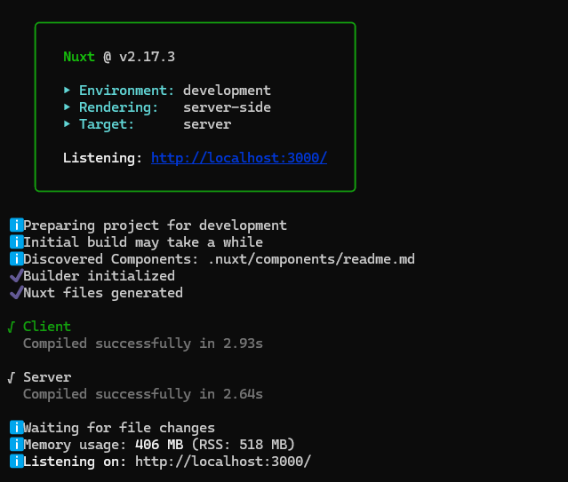Click checkmark beside Builder initialized
The width and height of the screenshot is (568, 482).
click(15, 276)
